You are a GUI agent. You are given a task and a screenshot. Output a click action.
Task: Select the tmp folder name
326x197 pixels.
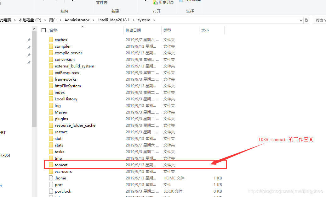pyautogui.click(x=58, y=158)
